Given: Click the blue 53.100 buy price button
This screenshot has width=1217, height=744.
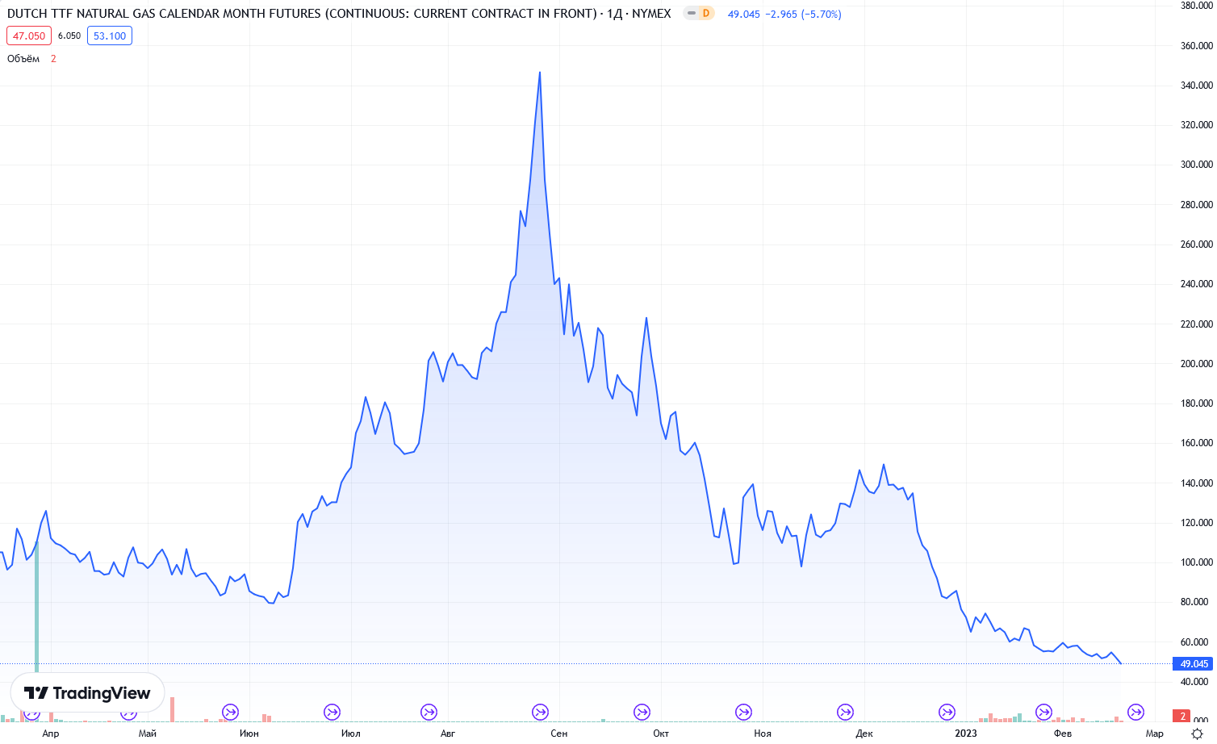Looking at the screenshot, I should pos(110,36).
